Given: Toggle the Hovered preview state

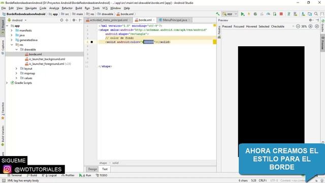Looking at the screenshot, I should pyautogui.click(x=251, y=26).
